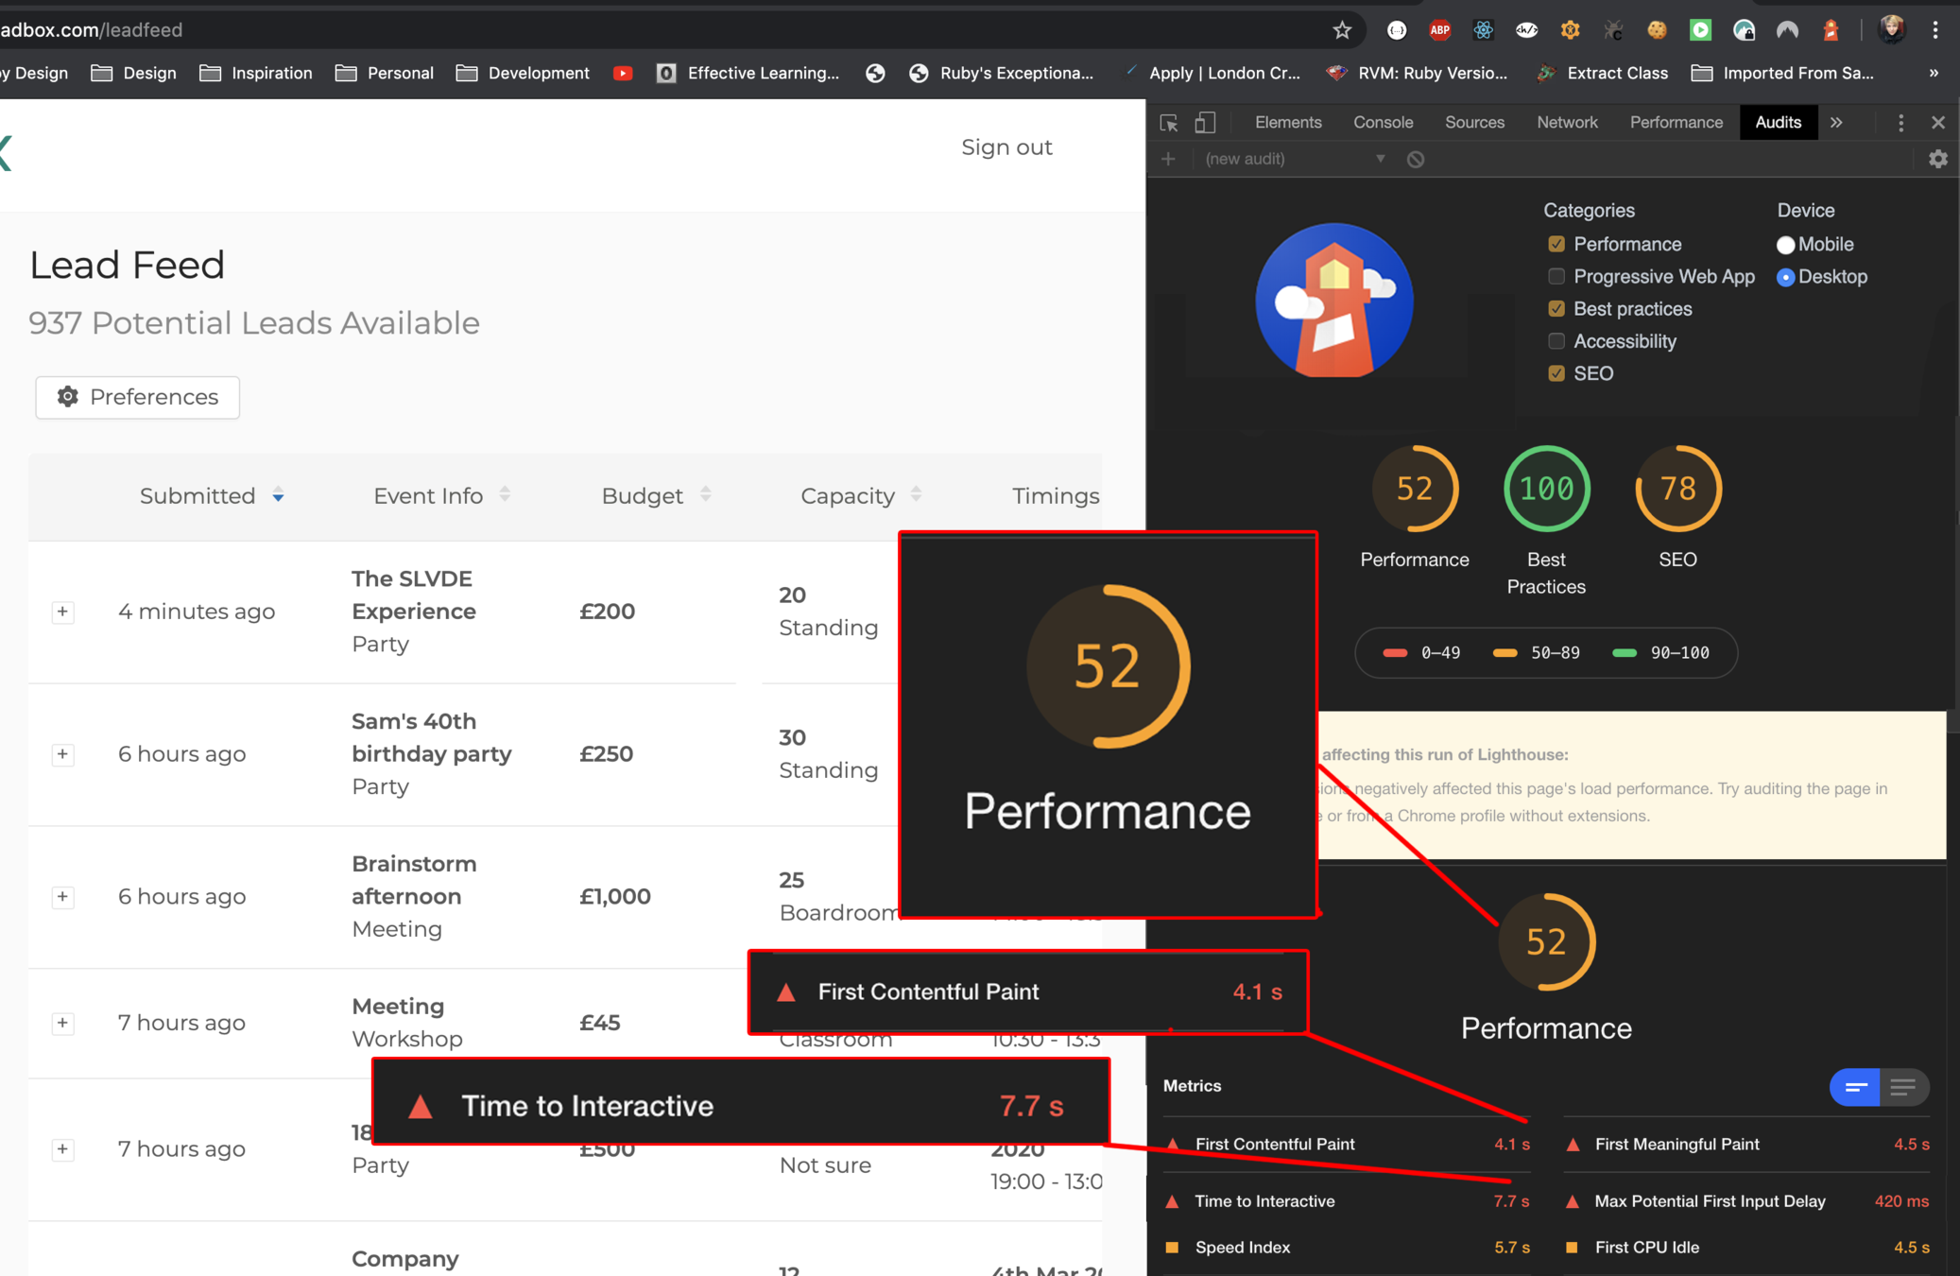Click the inspect element picker icon
1960x1276 pixels.
1169,123
